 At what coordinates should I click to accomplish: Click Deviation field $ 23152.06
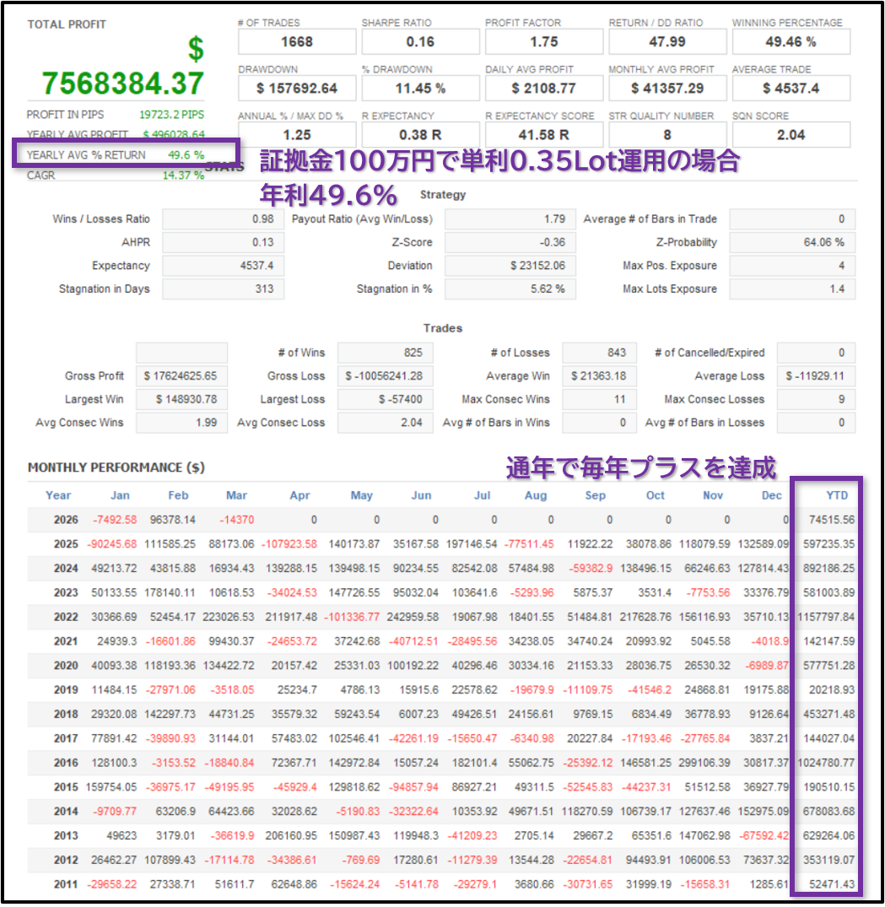510,266
